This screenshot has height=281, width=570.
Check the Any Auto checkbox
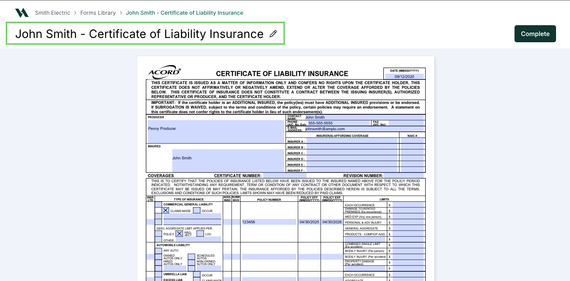point(158,251)
